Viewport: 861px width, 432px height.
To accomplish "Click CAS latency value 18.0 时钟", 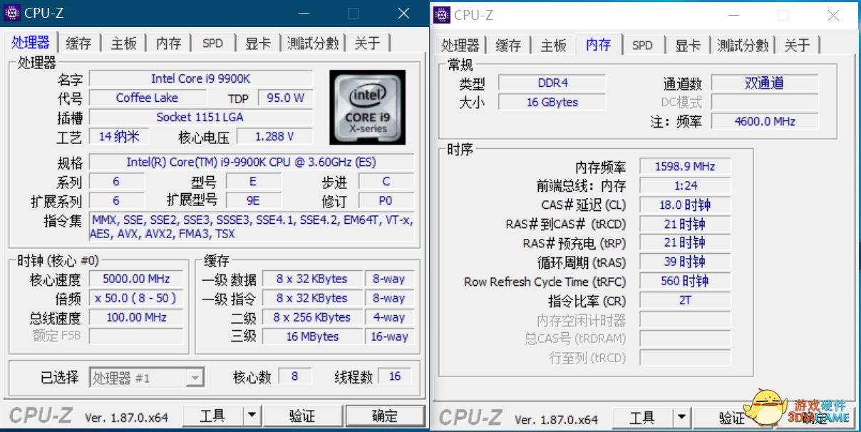I will click(685, 205).
